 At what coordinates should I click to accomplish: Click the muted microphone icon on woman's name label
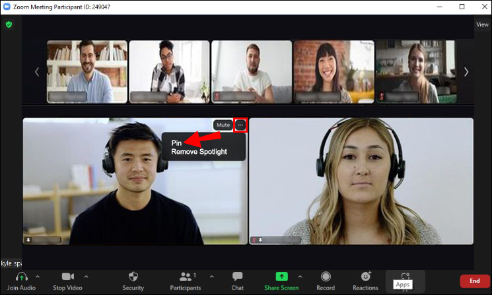254,240
